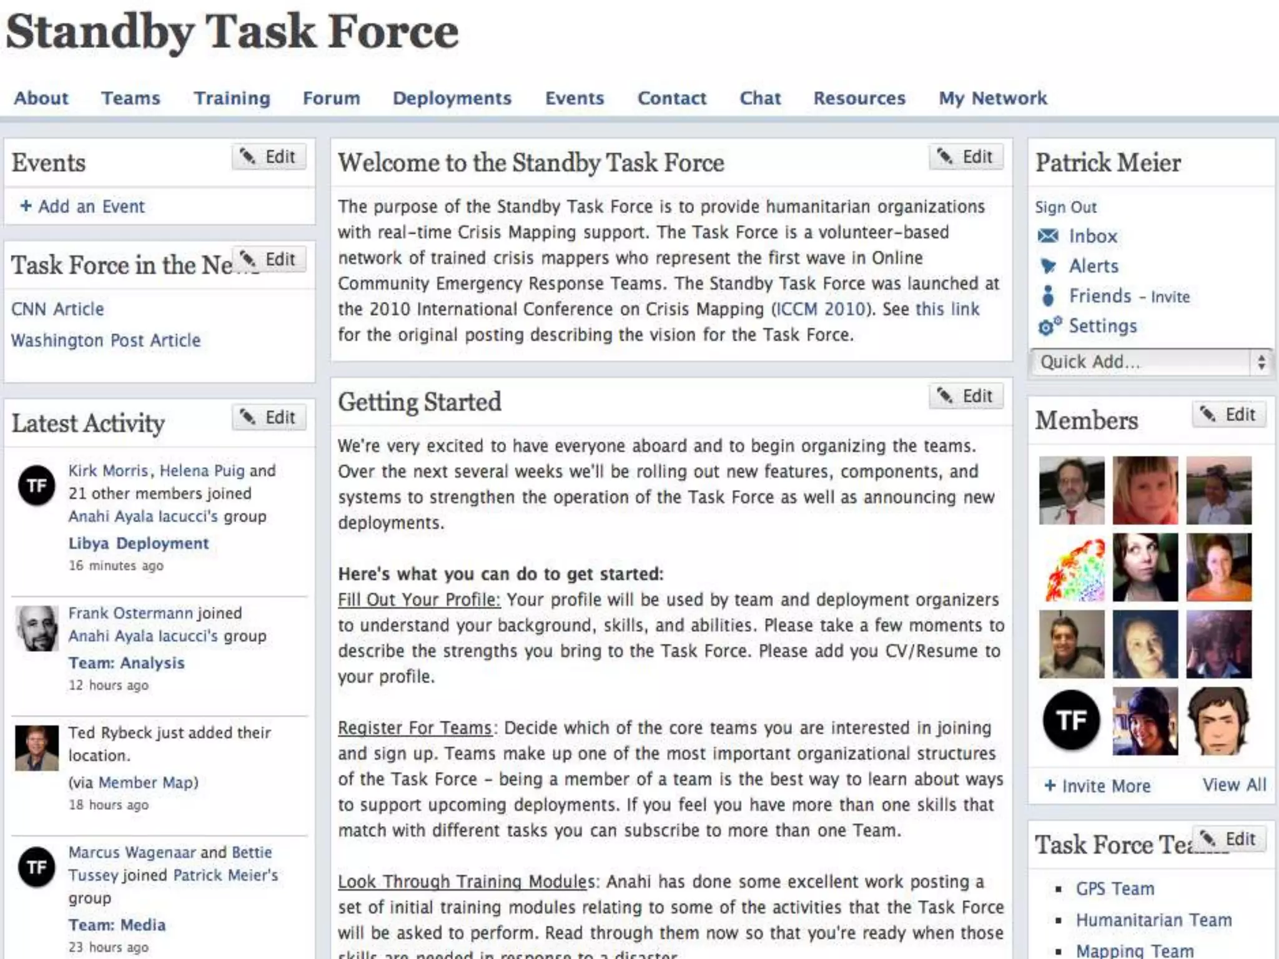Open Settings via gear icon

click(1049, 326)
